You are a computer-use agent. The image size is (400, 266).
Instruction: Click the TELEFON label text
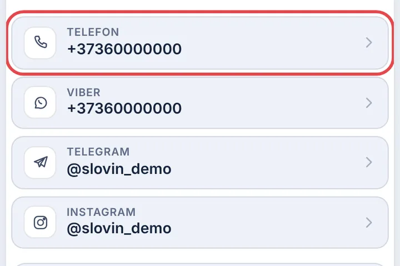coord(93,32)
